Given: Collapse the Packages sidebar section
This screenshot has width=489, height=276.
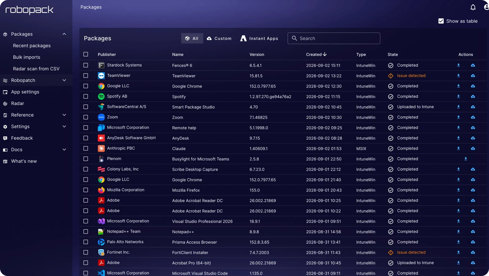Looking at the screenshot, I should (64, 34).
